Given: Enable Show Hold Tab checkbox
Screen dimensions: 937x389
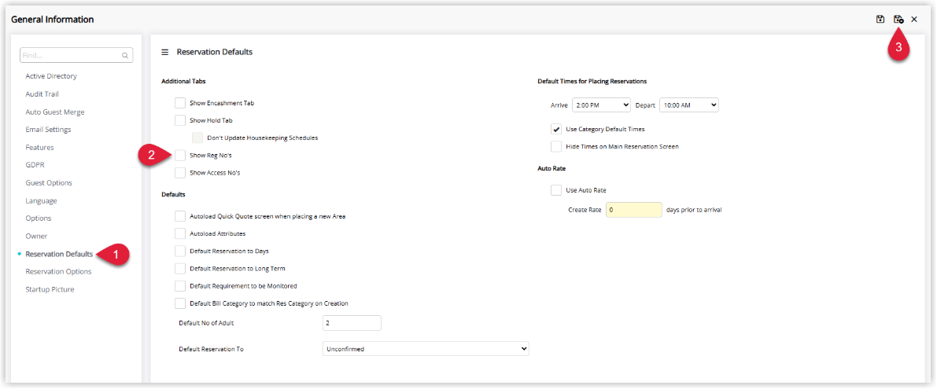Looking at the screenshot, I should tap(180, 120).
